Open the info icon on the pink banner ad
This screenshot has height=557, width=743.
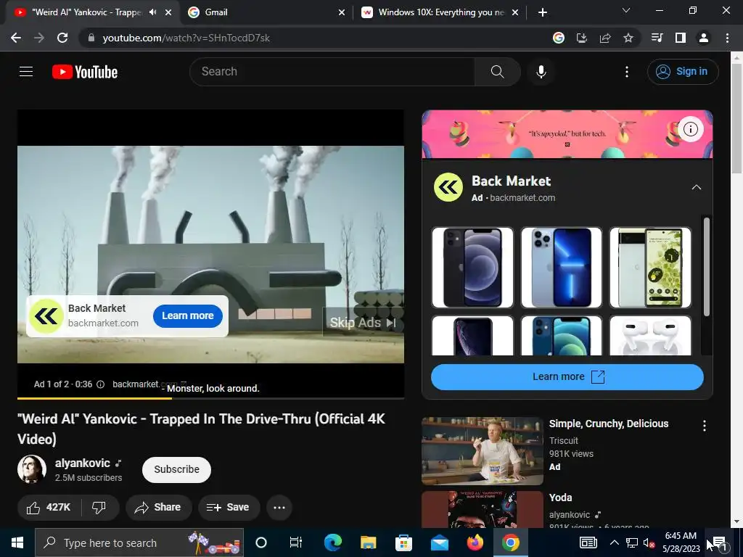pyautogui.click(x=691, y=129)
